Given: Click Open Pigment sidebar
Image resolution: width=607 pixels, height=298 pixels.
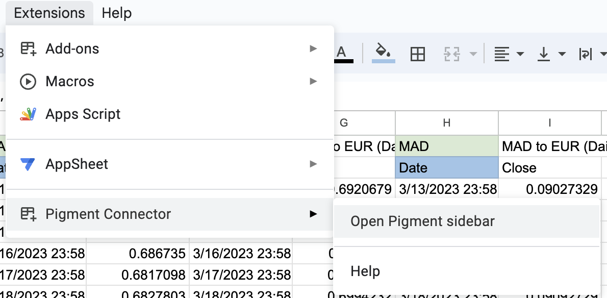Looking at the screenshot, I should pos(467,221).
